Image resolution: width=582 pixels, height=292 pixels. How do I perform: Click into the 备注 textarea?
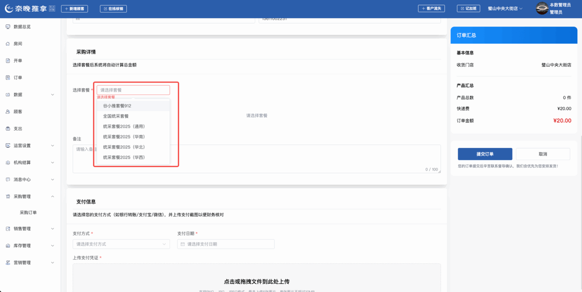click(257, 159)
